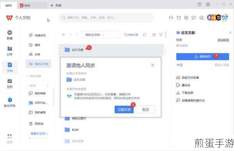
Task: Open the 应用 apps grid icon
Action: click(x=9, y=137)
